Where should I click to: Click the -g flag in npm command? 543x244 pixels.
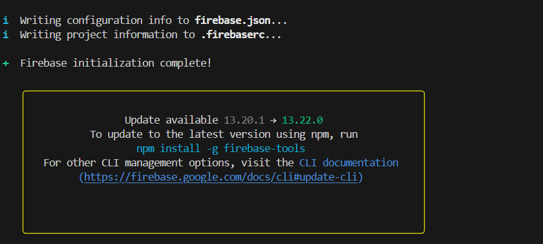(x=212, y=150)
